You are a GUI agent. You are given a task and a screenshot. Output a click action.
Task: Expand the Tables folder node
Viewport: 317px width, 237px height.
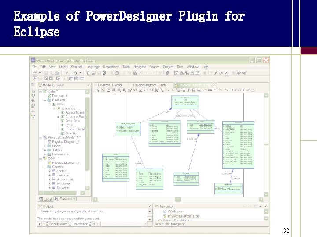(45, 150)
